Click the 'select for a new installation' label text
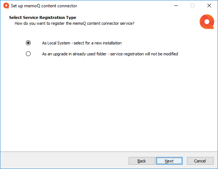 click(98, 43)
